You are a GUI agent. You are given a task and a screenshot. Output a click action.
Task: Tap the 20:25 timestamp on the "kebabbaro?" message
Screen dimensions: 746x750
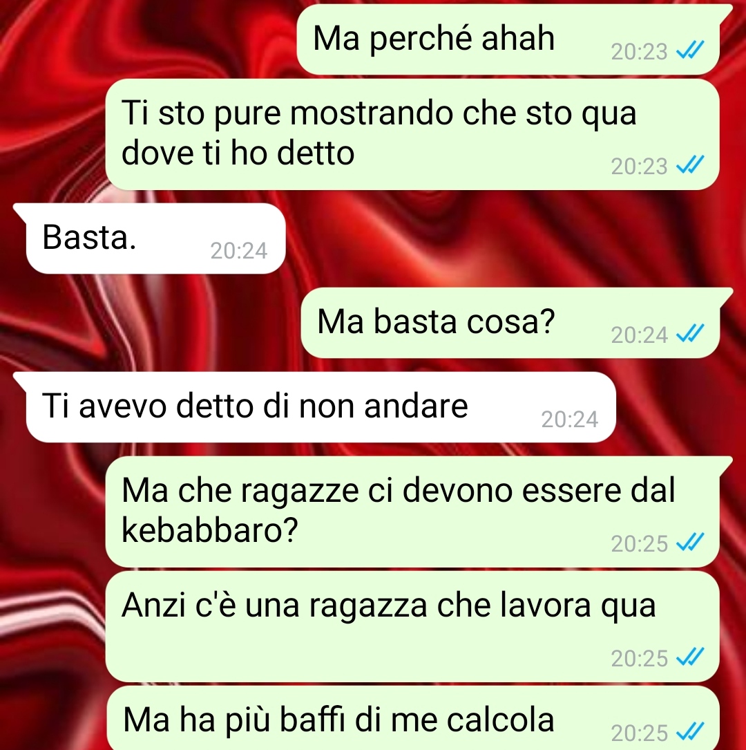[x=639, y=543]
